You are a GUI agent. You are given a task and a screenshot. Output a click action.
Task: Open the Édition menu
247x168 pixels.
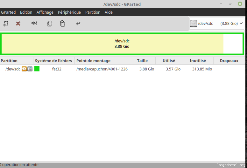[26, 12]
